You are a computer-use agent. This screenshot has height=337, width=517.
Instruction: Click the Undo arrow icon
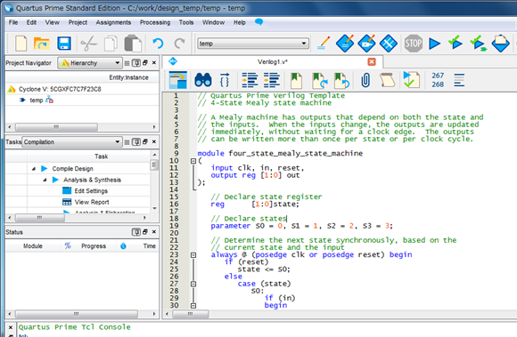(158, 44)
